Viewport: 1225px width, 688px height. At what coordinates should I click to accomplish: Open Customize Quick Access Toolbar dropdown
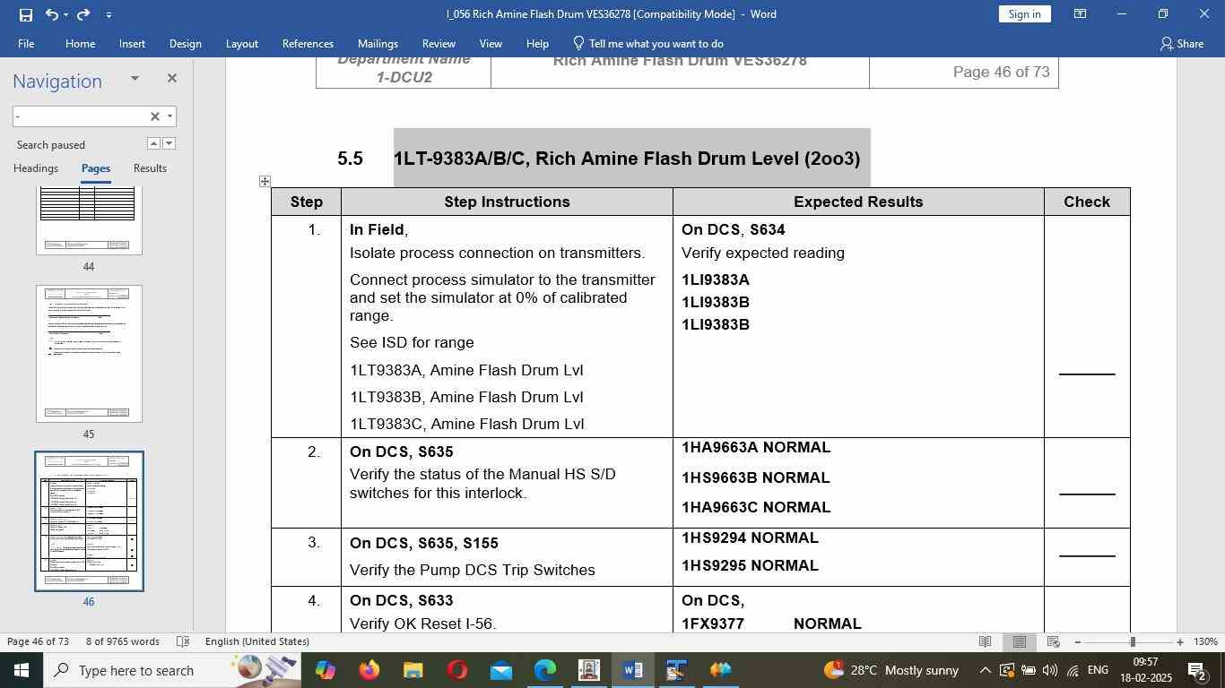point(109,14)
